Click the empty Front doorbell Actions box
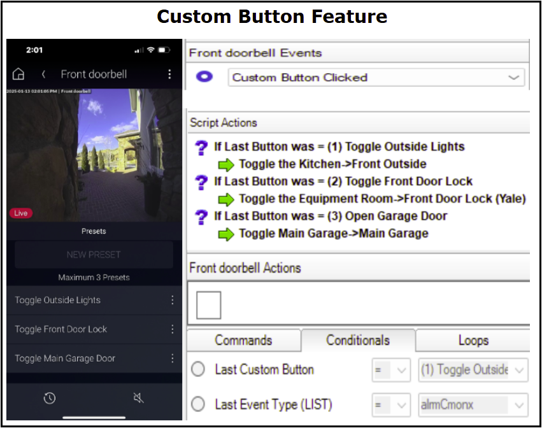The height and width of the screenshot is (428, 542). coord(208,306)
